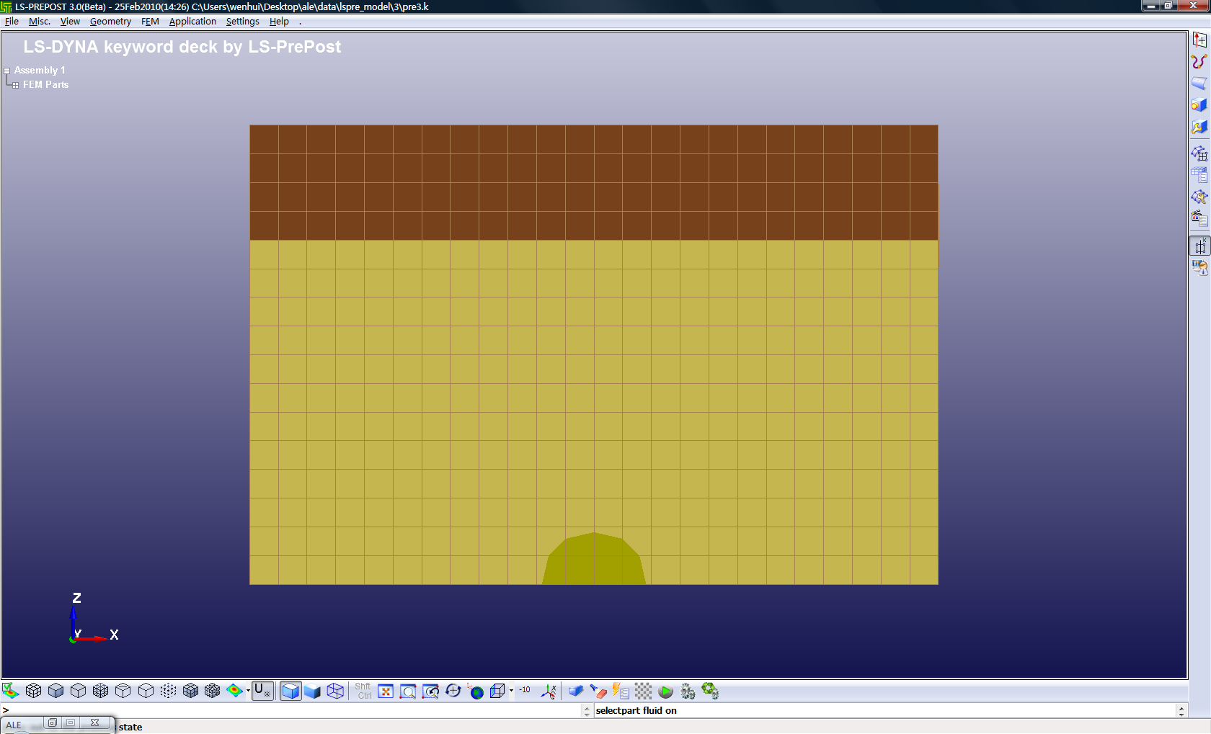This screenshot has width=1211, height=734.
Task: Click the zoom magnifier icon
Action: point(408,692)
